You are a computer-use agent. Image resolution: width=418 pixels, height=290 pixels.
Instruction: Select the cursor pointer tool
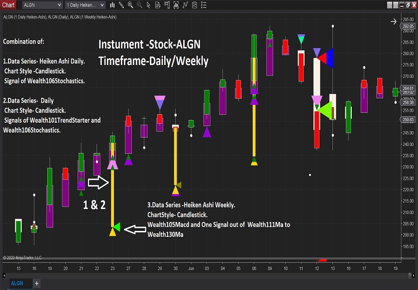pos(148,5)
